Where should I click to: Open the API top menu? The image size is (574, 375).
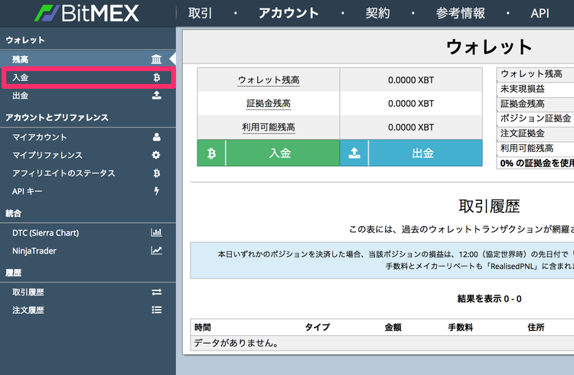(x=540, y=14)
